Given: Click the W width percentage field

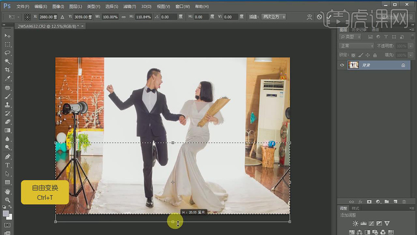Looking at the screenshot, I should pos(110,17).
